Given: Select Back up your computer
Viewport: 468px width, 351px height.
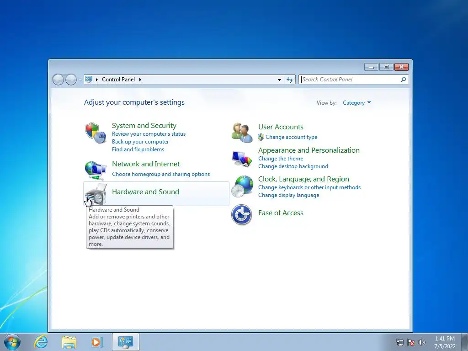Looking at the screenshot, I should [x=140, y=142].
